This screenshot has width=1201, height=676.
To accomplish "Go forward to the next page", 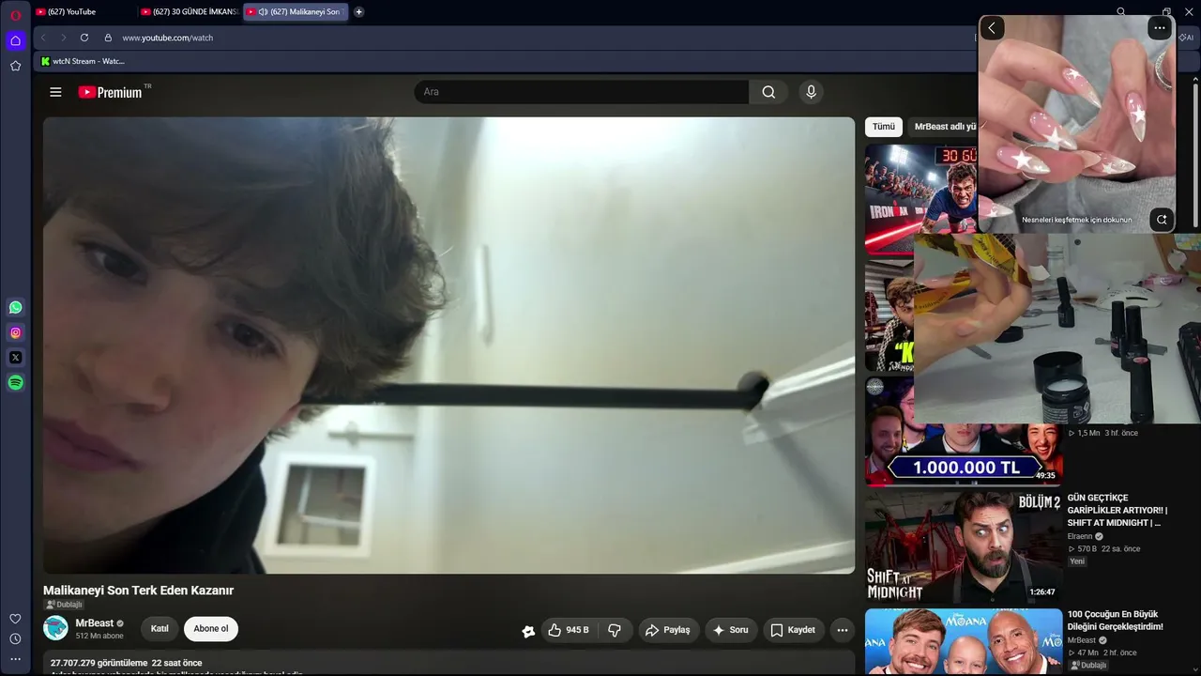I will click(63, 38).
